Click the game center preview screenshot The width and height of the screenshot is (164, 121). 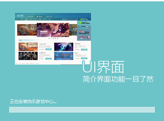coord(53,39)
